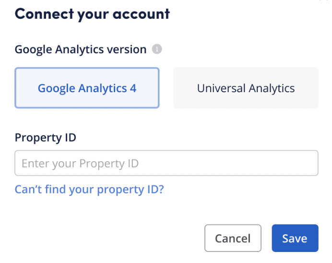Open the "Can't find your property ID?" link
The height and width of the screenshot is (263, 332).
[89, 189]
